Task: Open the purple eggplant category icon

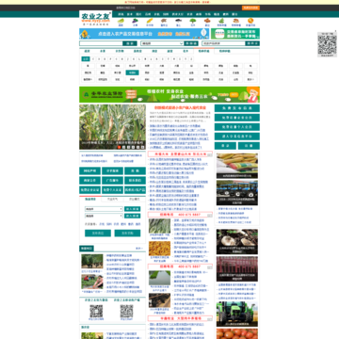Action: tap(135, 22)
